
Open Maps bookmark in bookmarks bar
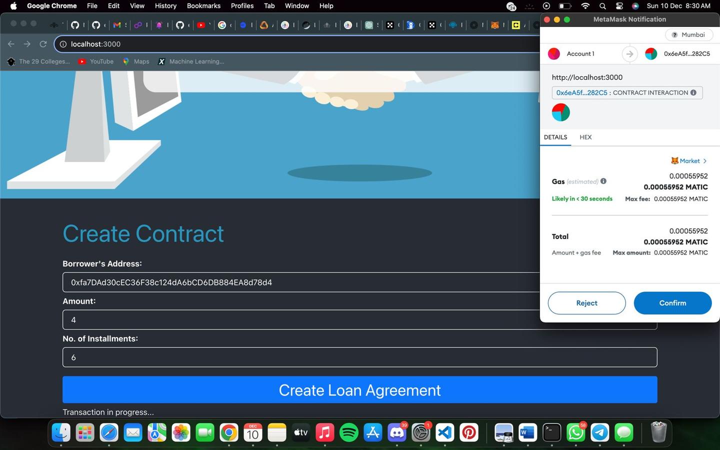pyautogui.click(x=136, y=61)
